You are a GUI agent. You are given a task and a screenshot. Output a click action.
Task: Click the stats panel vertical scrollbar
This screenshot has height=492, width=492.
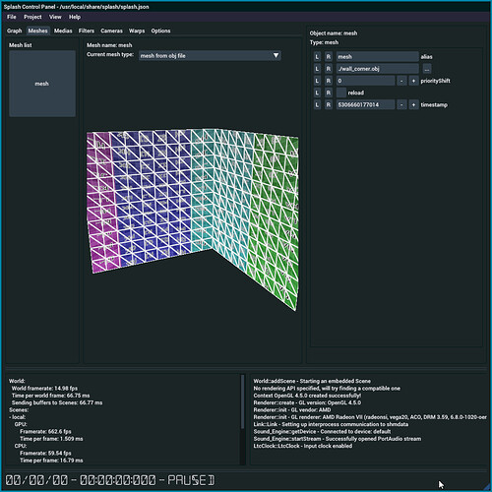pos(243,401)
